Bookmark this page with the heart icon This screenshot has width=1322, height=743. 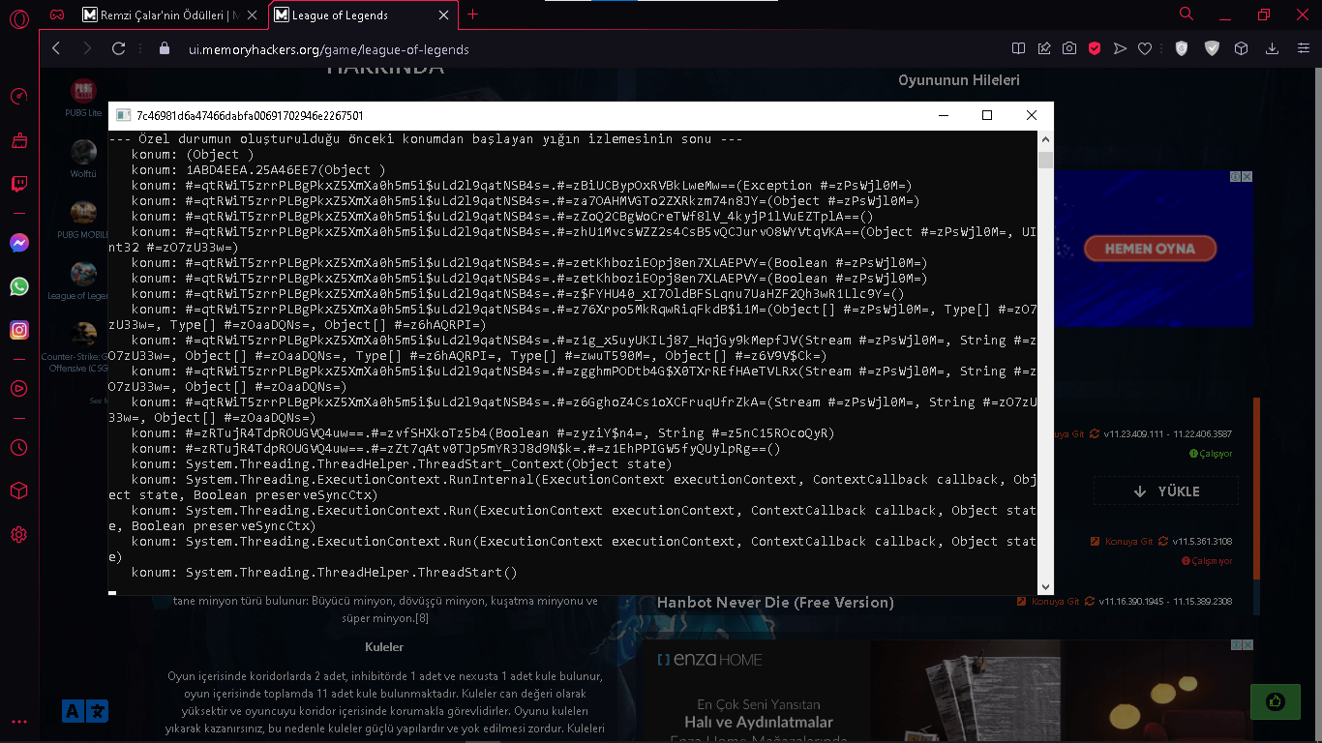coord(1145,48)
